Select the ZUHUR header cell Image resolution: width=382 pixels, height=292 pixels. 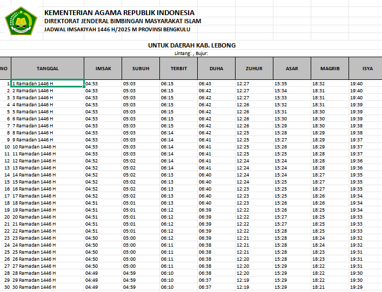pos(254,69)
